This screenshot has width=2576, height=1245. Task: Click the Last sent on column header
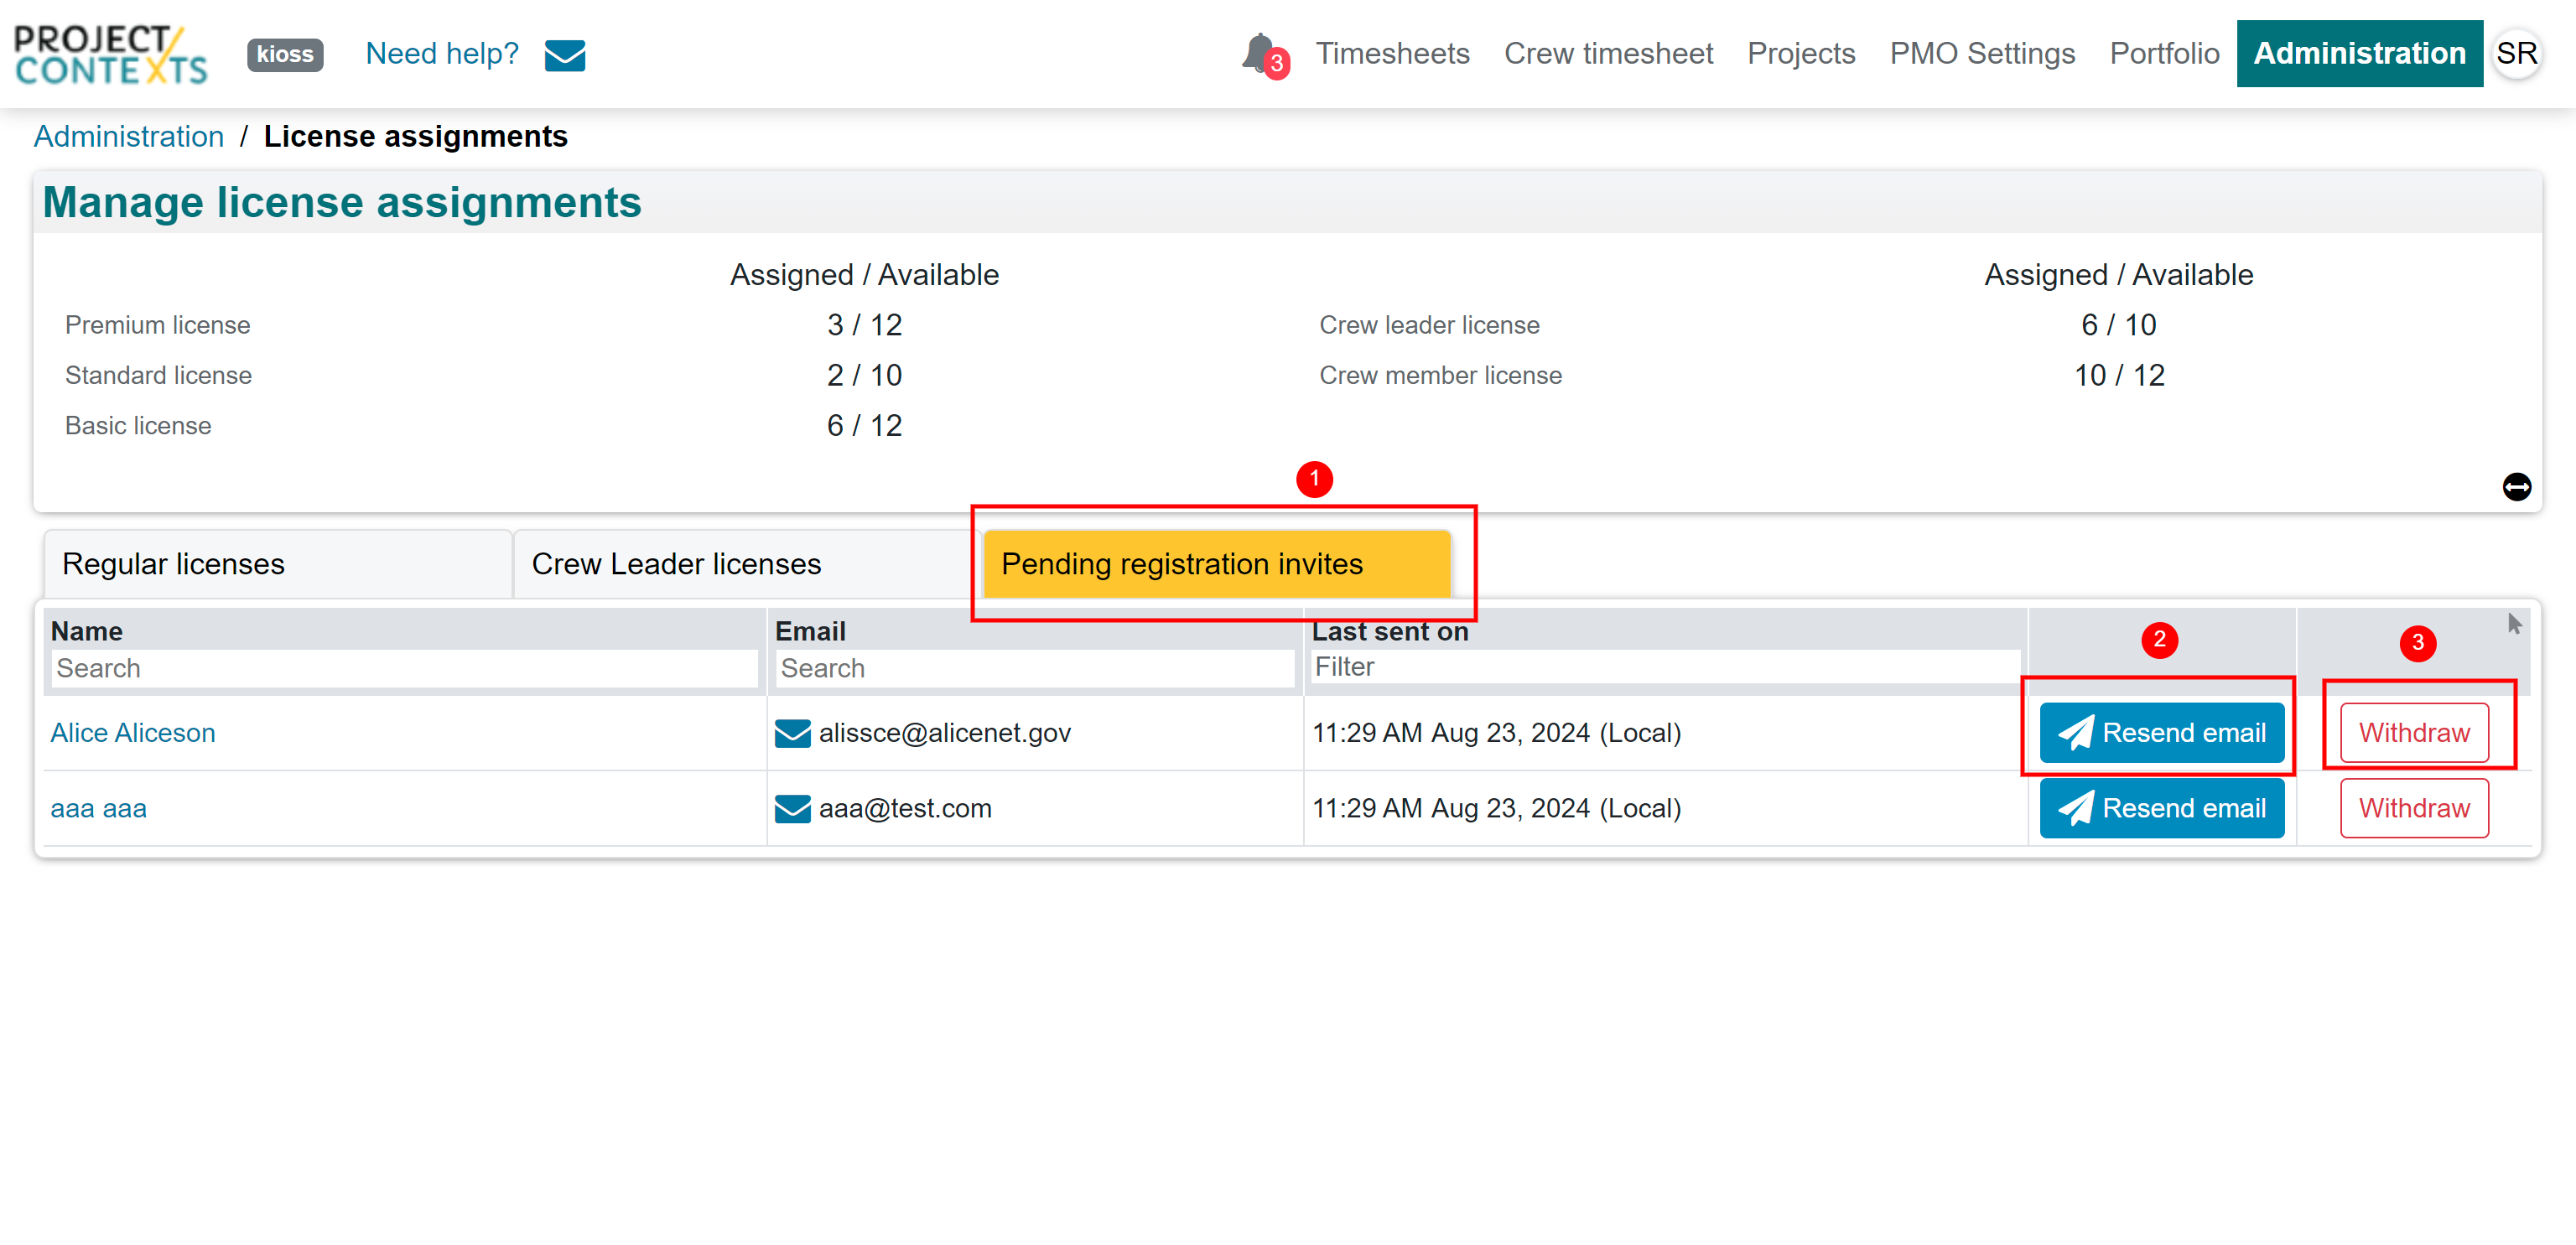point(1390,631)
